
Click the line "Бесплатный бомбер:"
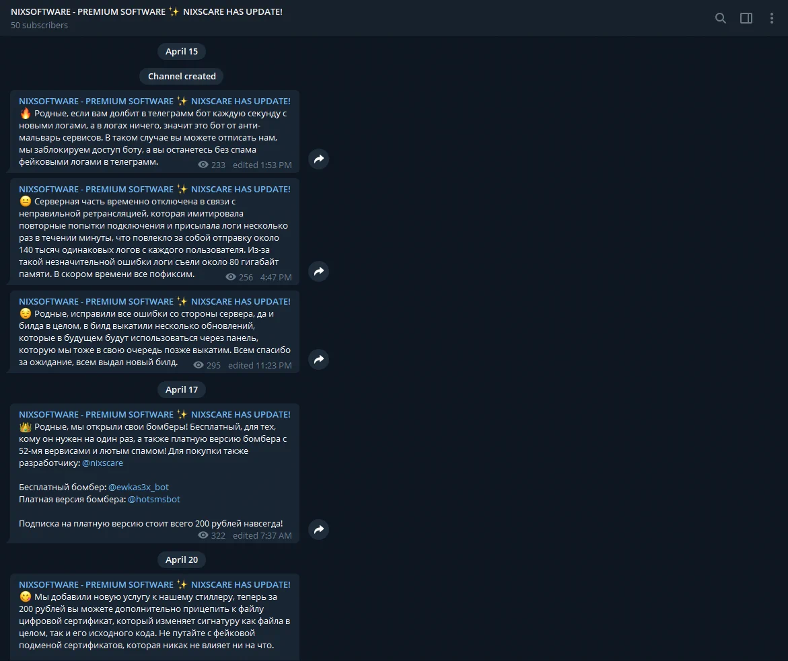(x=63, y=488)
